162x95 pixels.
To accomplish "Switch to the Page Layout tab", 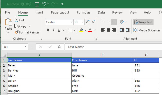I will [60, 13].
